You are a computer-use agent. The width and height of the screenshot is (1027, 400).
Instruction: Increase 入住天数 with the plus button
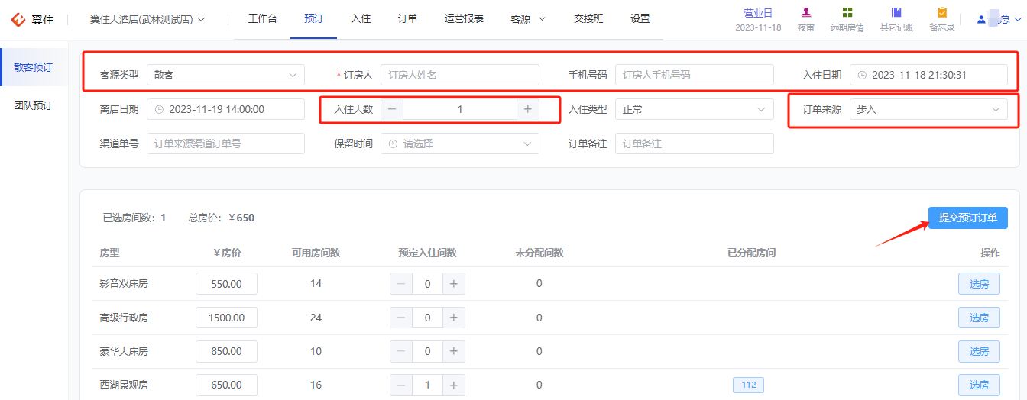point(527,109)
